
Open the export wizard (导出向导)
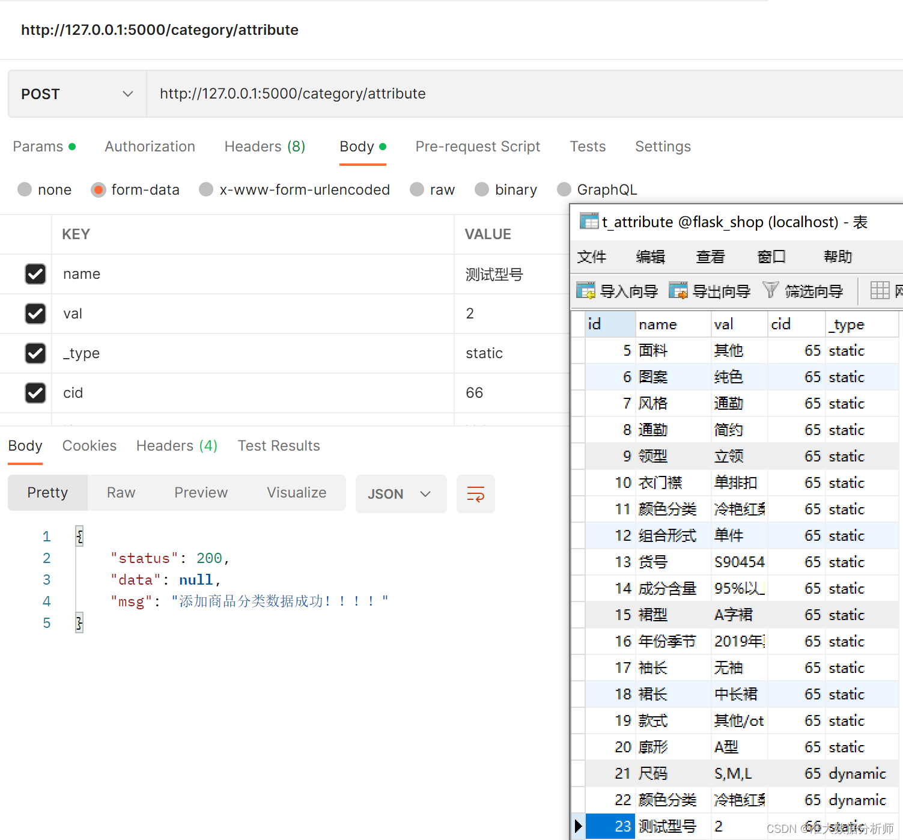[x=709, y=291]
